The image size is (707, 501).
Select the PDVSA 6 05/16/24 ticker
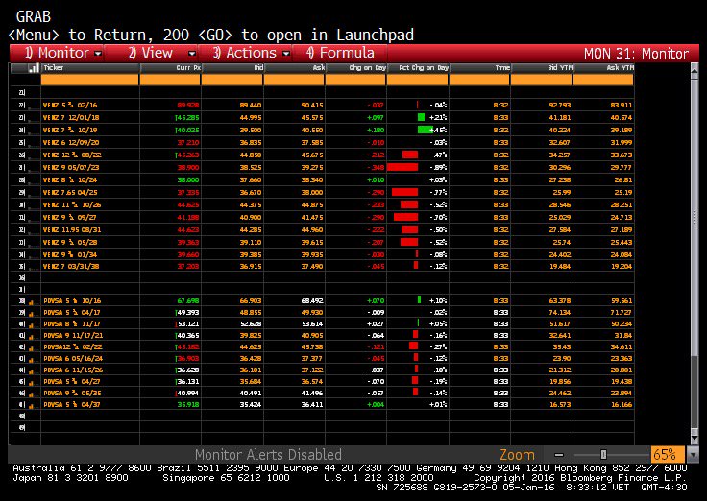click(73, 359)
